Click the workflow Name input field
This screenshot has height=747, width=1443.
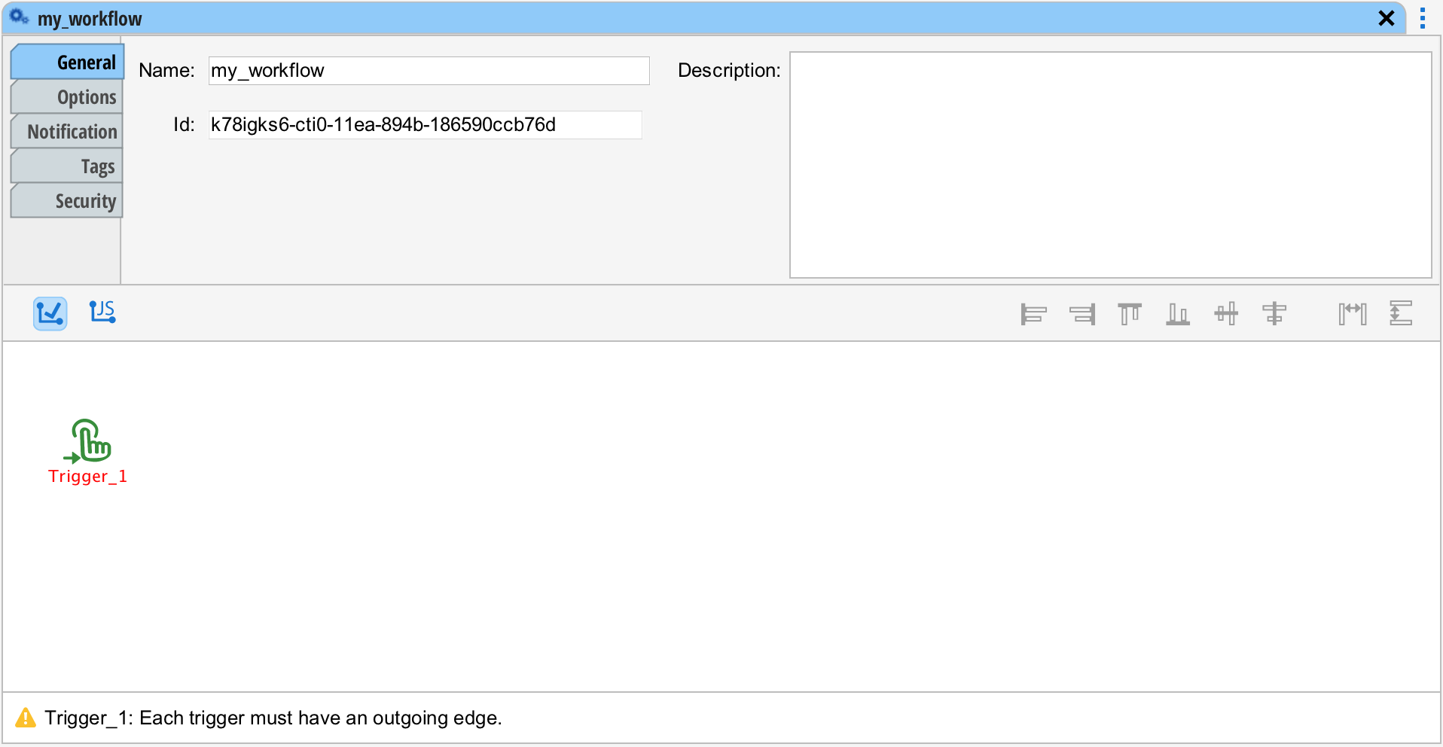[x=429, y=71]
